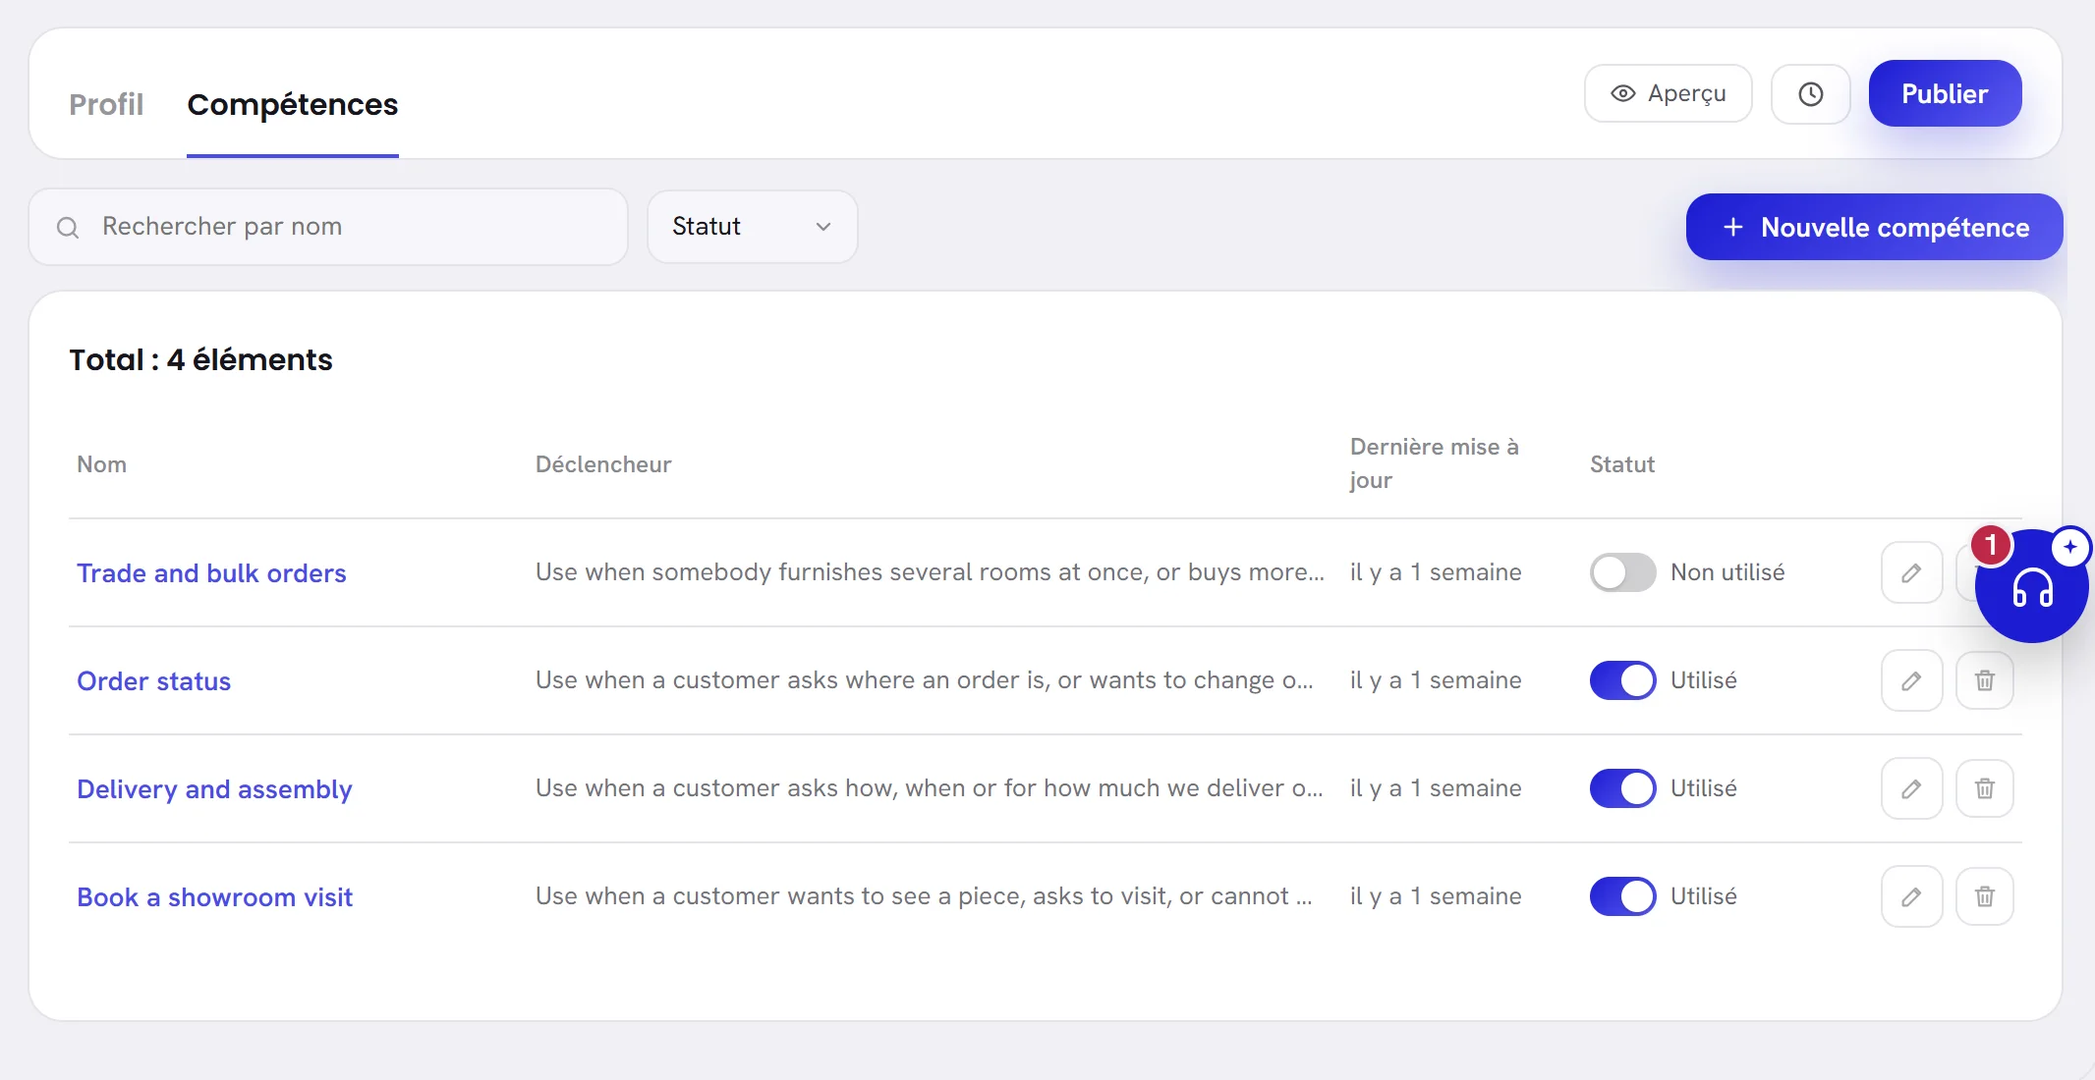The width and height of the screenshot is (2095, 1080).
Task: Edit the Trade and bulk orders skill
Action: tap(1911, 572)
